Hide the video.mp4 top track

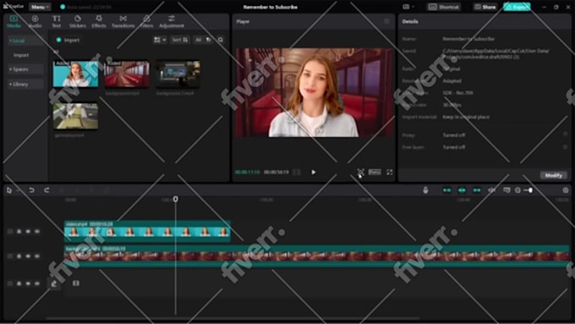tap(28, 232)
